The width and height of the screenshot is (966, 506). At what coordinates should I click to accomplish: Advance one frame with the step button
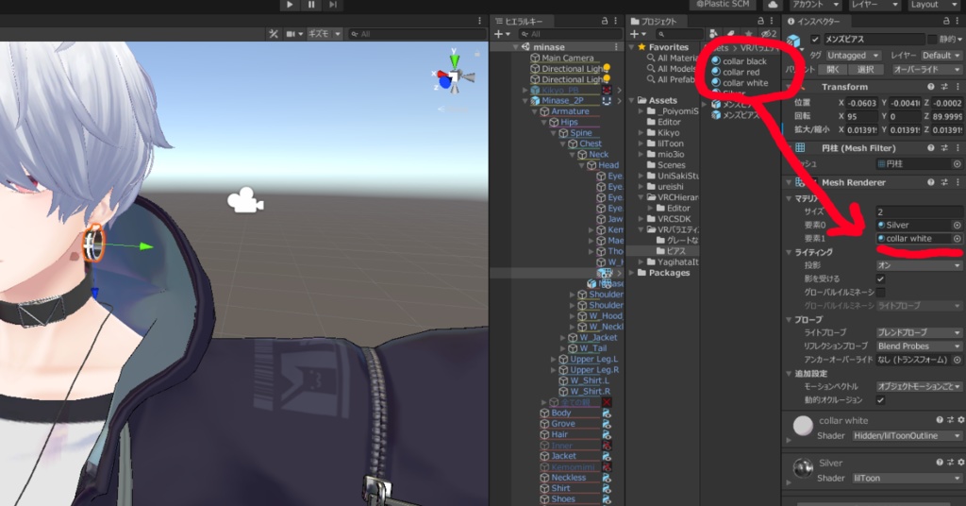333,5
